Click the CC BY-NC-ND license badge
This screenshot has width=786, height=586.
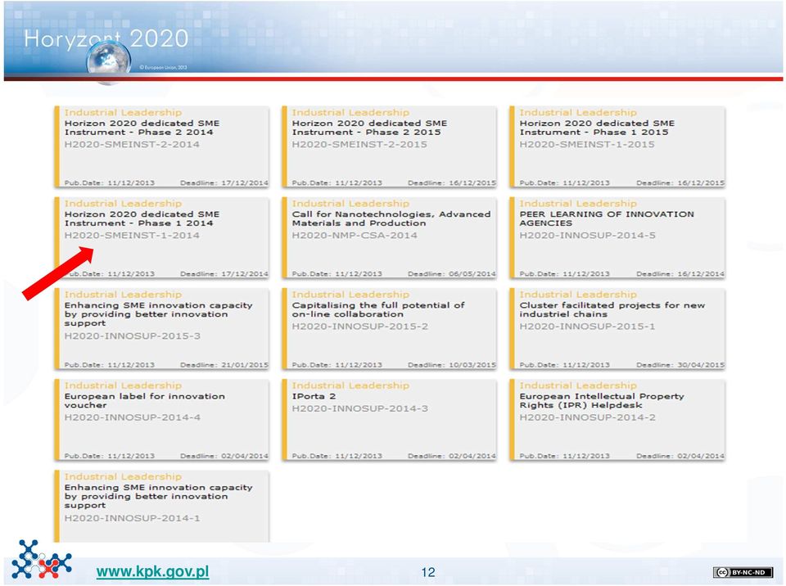pos(743,572)
